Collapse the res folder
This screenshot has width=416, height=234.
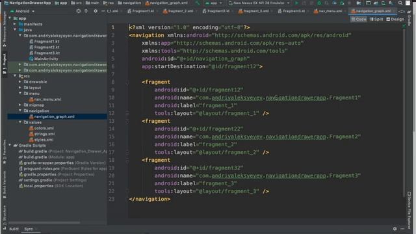coord(15,76)
